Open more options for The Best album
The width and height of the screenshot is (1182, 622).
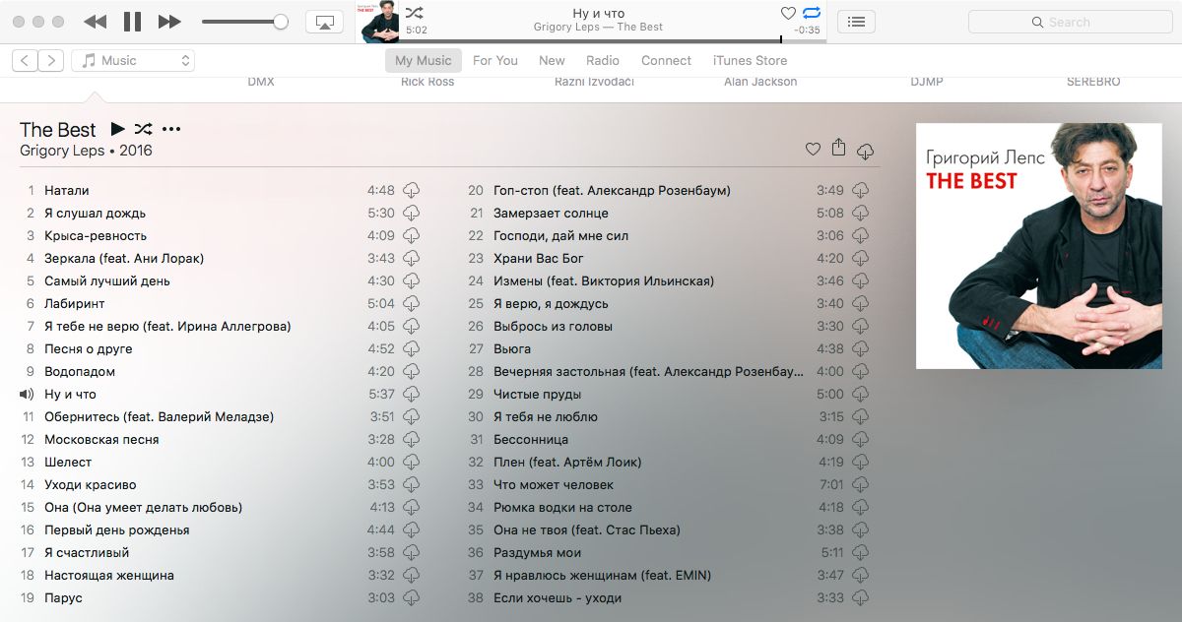click(171, 129)
